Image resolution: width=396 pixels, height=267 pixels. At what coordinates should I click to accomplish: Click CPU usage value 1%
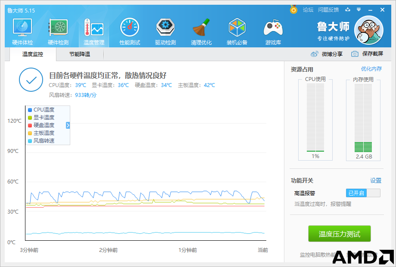point(315,156)
